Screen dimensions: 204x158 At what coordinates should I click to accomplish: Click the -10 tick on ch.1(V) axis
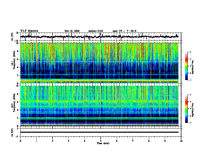(17, 41)
